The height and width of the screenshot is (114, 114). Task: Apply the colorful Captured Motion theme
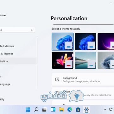(63, 60)
